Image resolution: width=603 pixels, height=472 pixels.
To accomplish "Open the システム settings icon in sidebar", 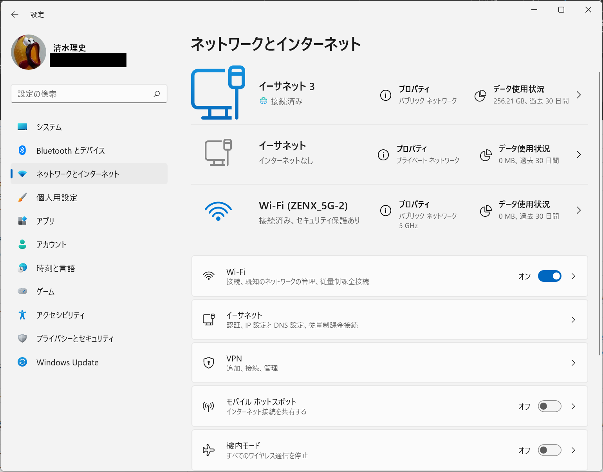I will (22, 127).
